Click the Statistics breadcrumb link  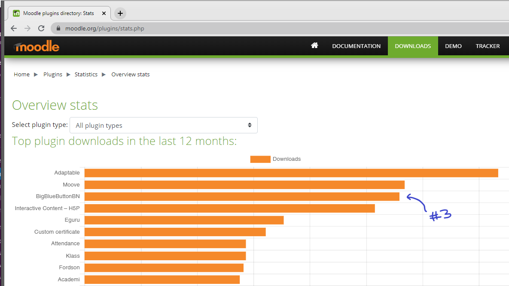point(86,75)
